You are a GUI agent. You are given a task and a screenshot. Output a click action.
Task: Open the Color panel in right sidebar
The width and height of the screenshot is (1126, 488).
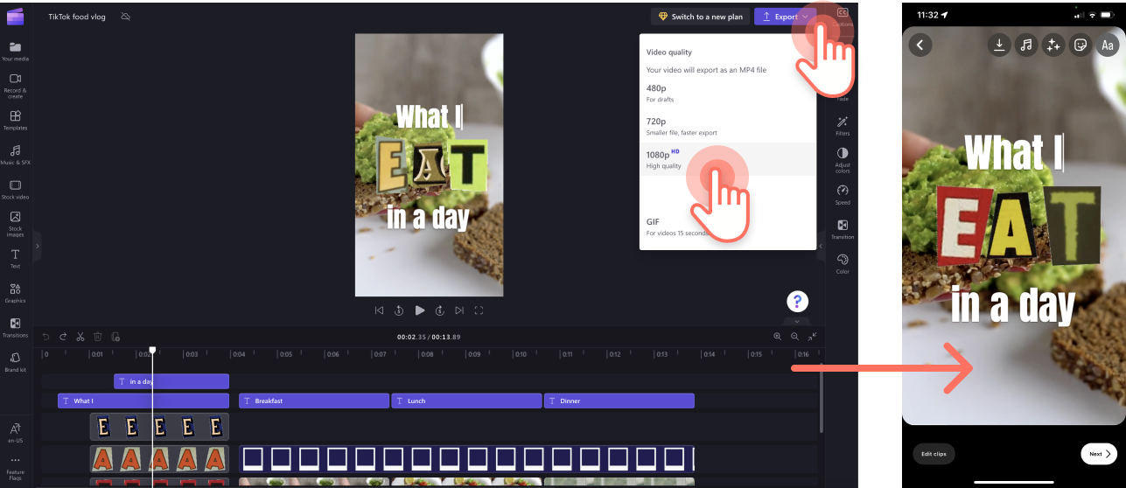click(843, 264)
